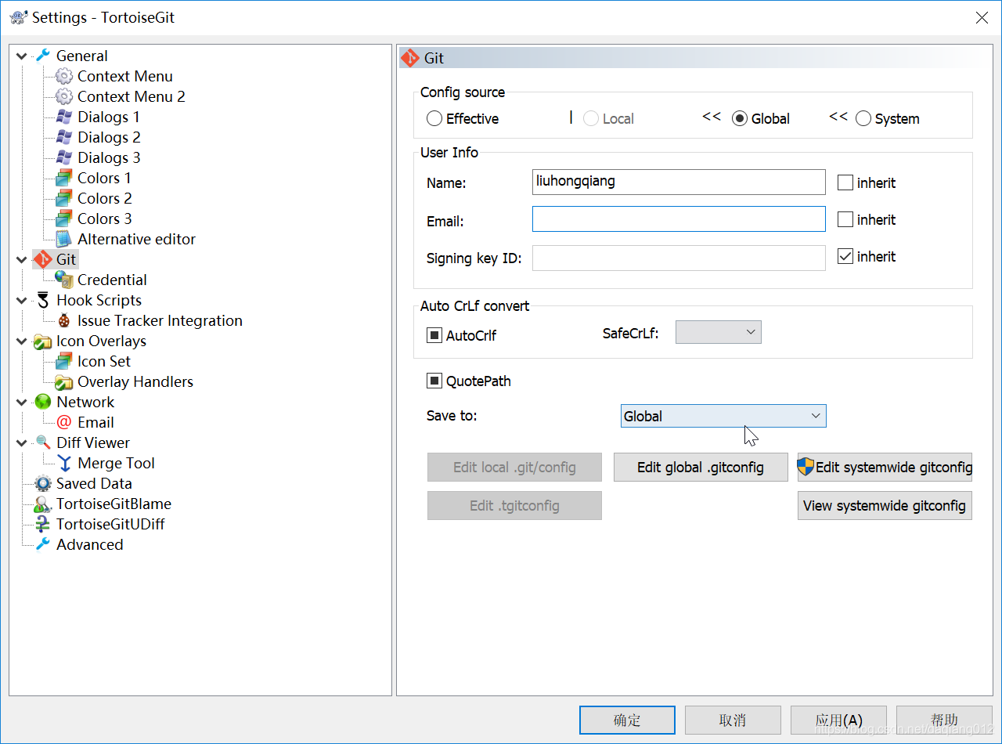Tick the inherit checkbox for Name

pyautogui.click(x=845, y=182)
